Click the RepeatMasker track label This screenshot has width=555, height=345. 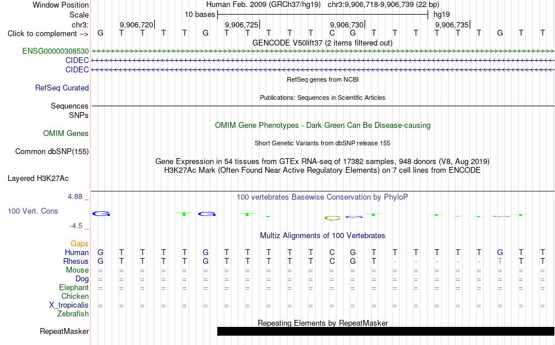click(64, 331)
